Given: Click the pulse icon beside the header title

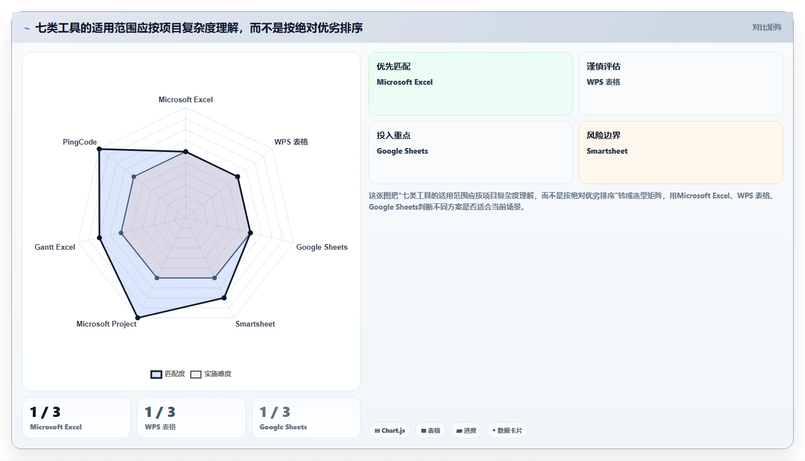Looking at the screenshot, I should (27, 28).
